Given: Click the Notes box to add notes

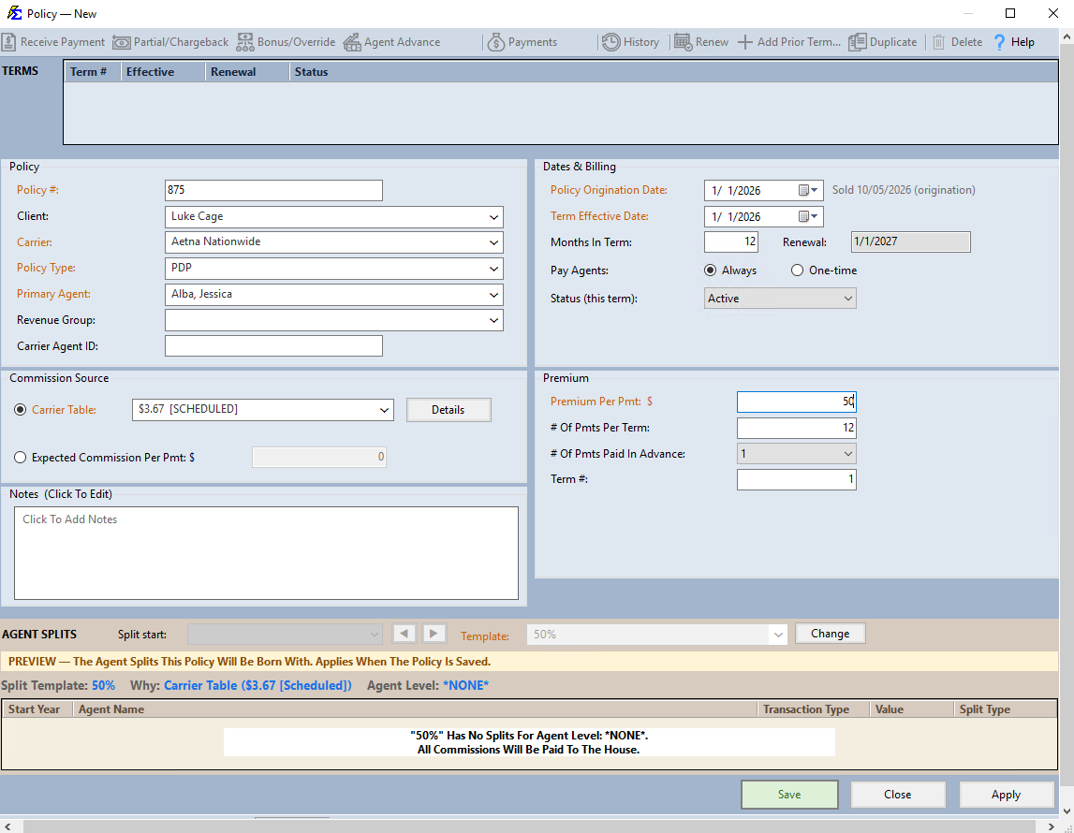Looking at the screenshot, I should (x=267, y=553).
